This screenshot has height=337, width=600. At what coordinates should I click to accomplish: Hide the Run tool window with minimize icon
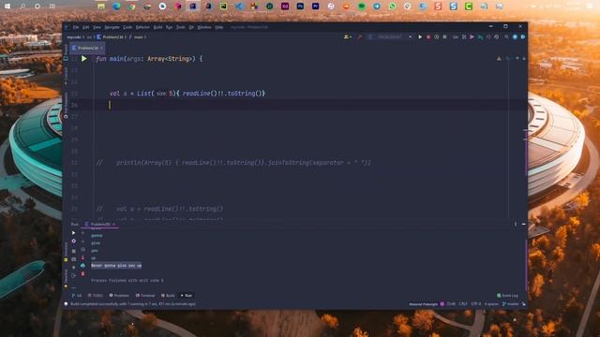(x=523, y=225)
